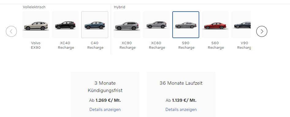Show details for 36 Monate Laufzeit
Image resolution: width=290 pixels, height=117 pixels.
click(181, 109)
